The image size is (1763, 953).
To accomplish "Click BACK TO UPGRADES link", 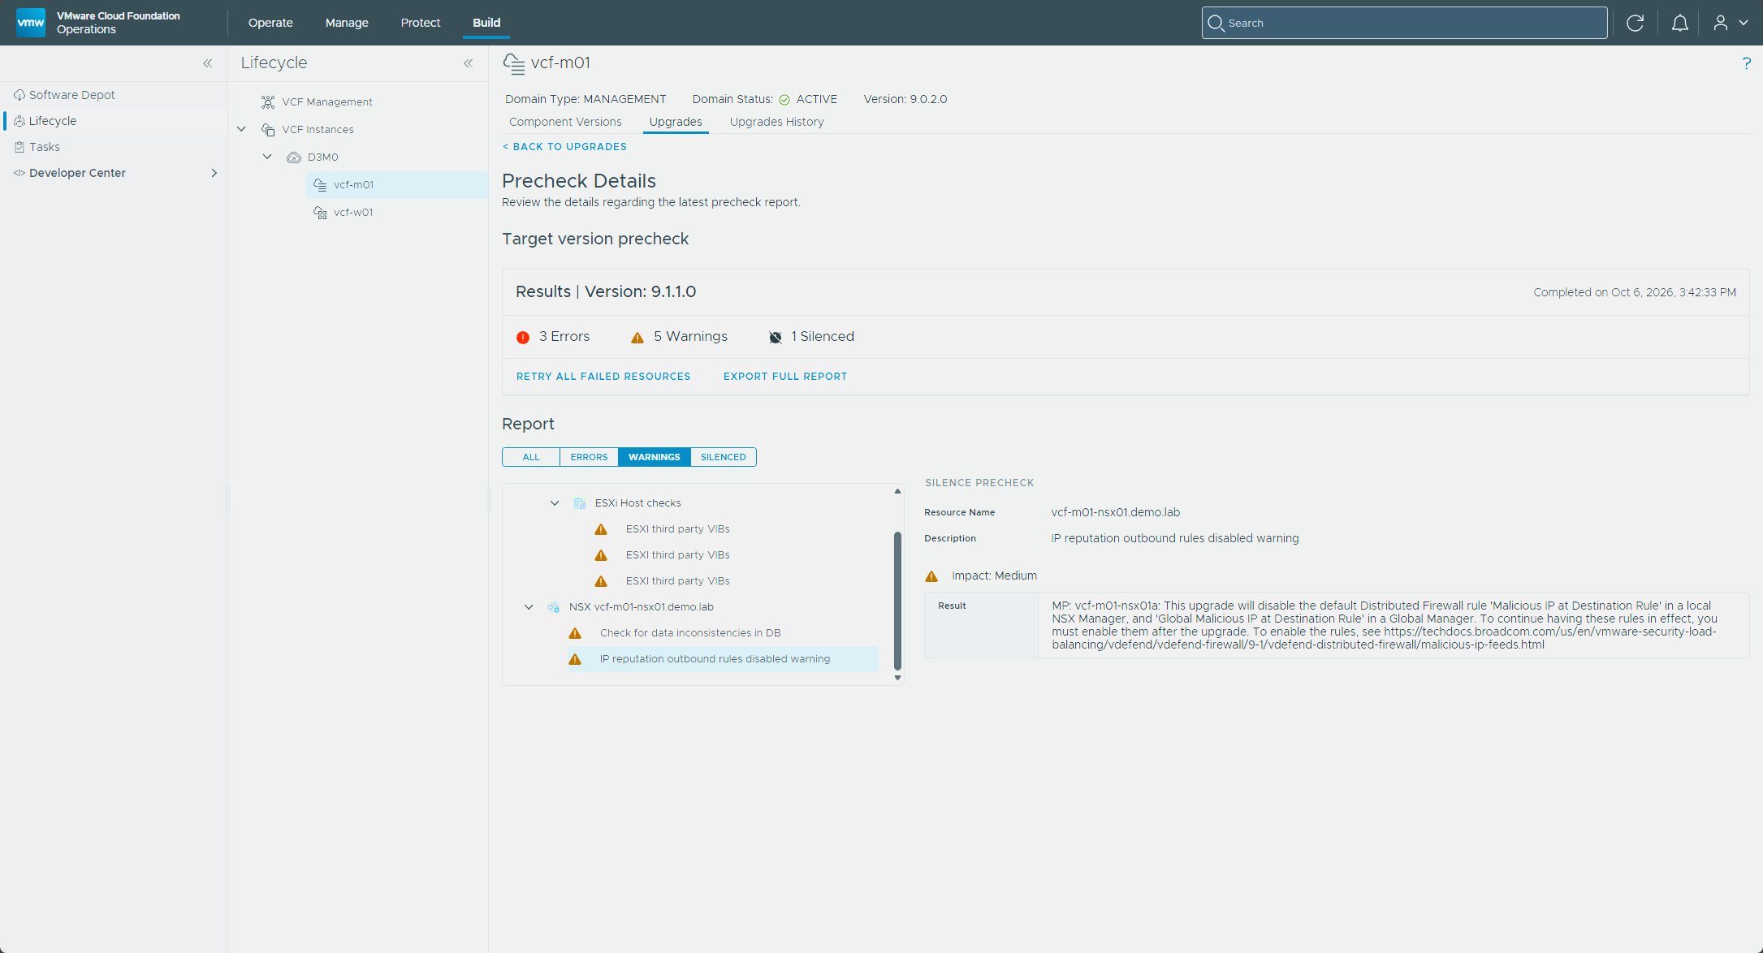I will [x=564, y=147].
